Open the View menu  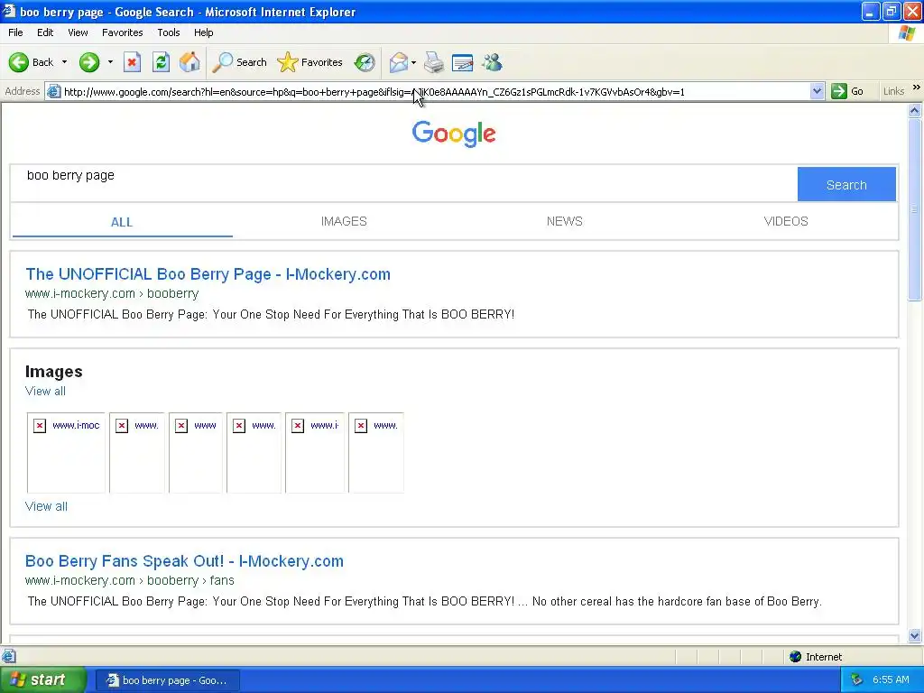point(78,32)
